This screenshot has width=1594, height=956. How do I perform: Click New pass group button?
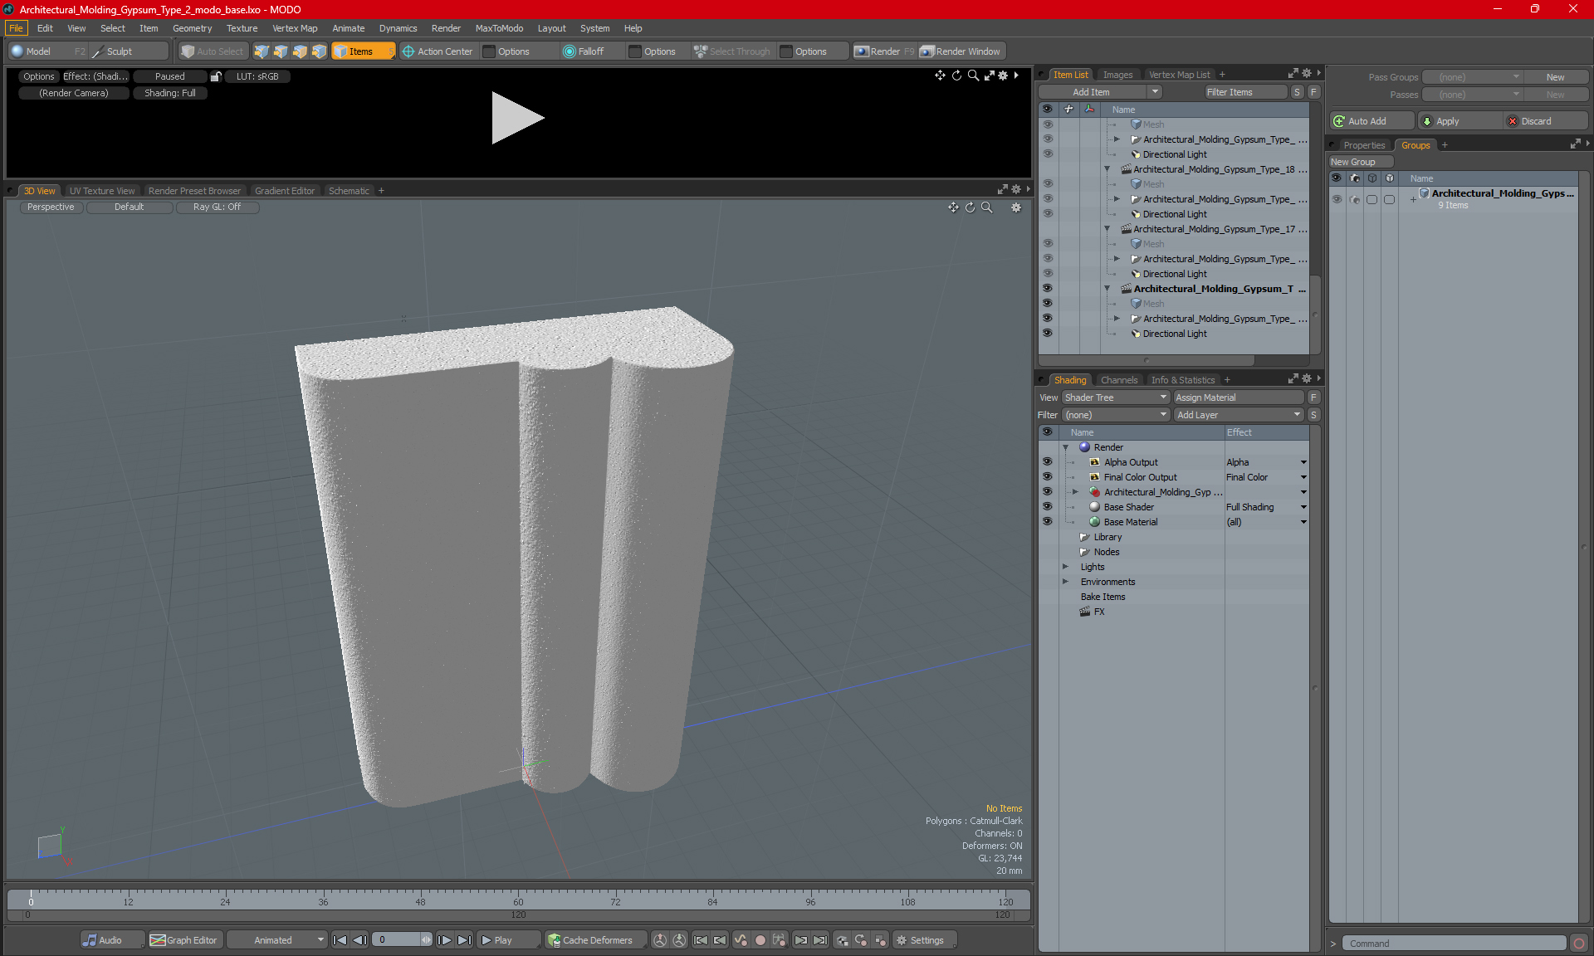point(1555,77)
